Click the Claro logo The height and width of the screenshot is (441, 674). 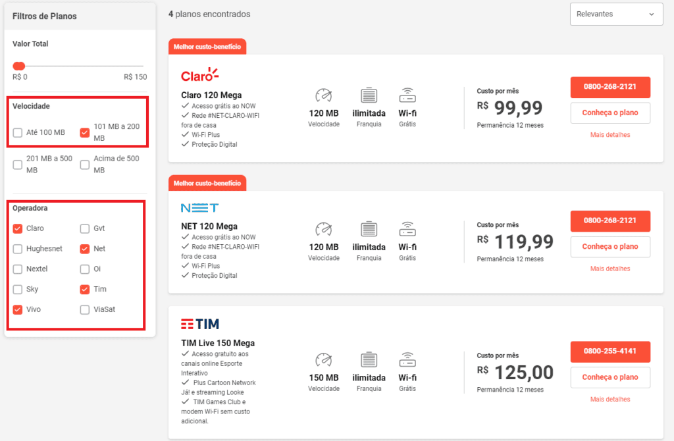coord(199,74)
